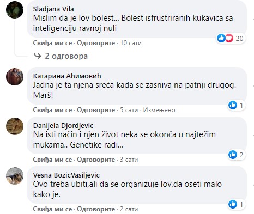Image resolution: width=254 pixels, height=214 pixels.
Task: Open Danijela Djordjevic's avatar
Action: pos(15,126)
